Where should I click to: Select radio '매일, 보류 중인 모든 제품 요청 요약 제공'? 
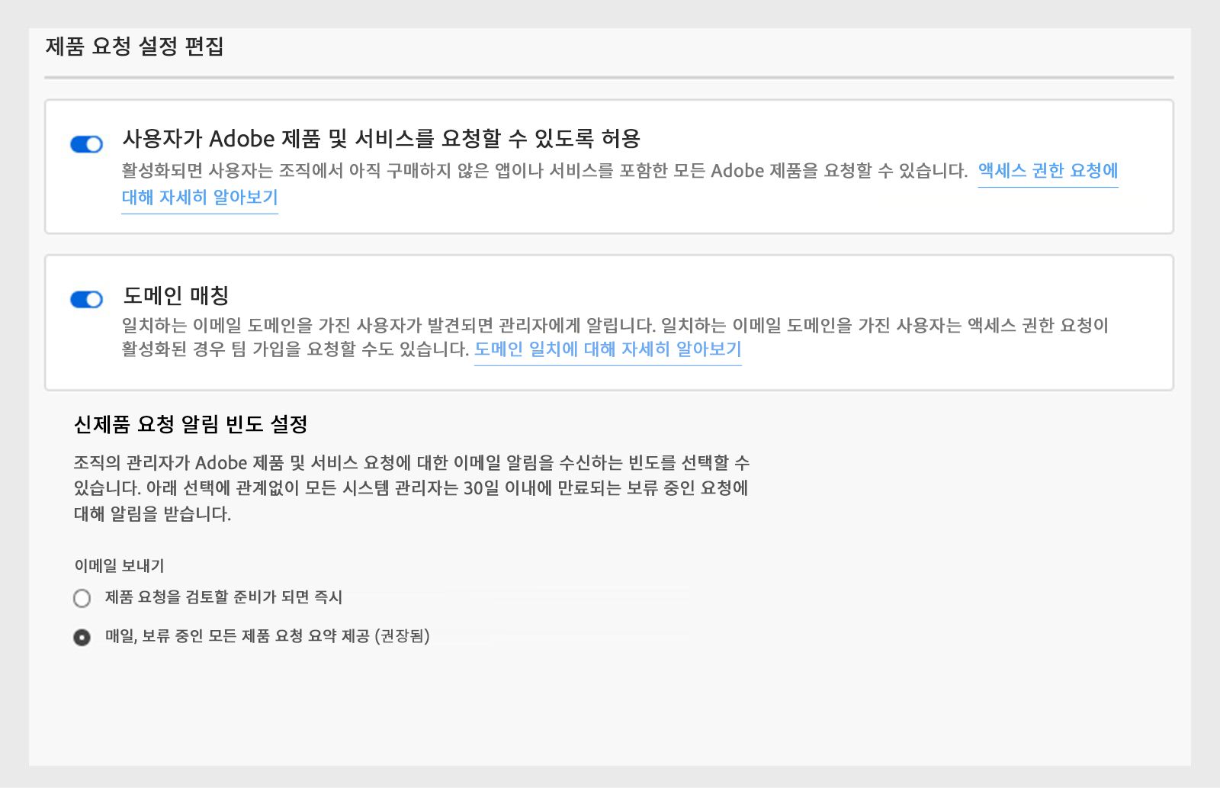pyautogui.click(x=82, y=637)
